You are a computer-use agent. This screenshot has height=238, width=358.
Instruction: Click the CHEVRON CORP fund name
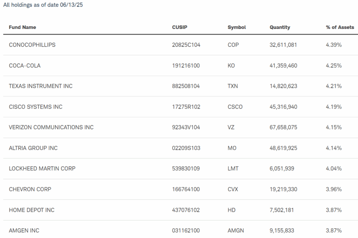30,189
